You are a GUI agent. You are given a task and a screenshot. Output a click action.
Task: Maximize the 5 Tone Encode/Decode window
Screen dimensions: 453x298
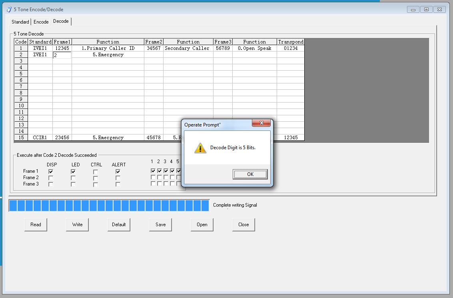click(x=426, y=9)
